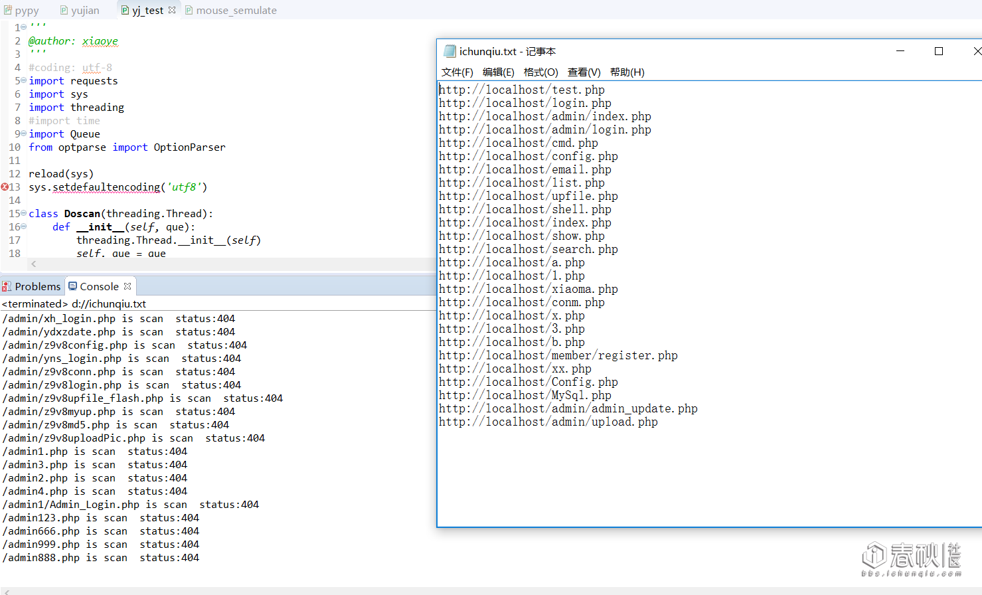982x595 pixels.
Task: Click the Problems tab icon
Action: pyautogui.click(x=7, y=286)
